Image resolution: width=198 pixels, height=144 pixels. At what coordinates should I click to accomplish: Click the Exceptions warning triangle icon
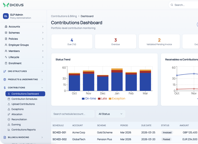pyautogui.click(x=9, y=109)
